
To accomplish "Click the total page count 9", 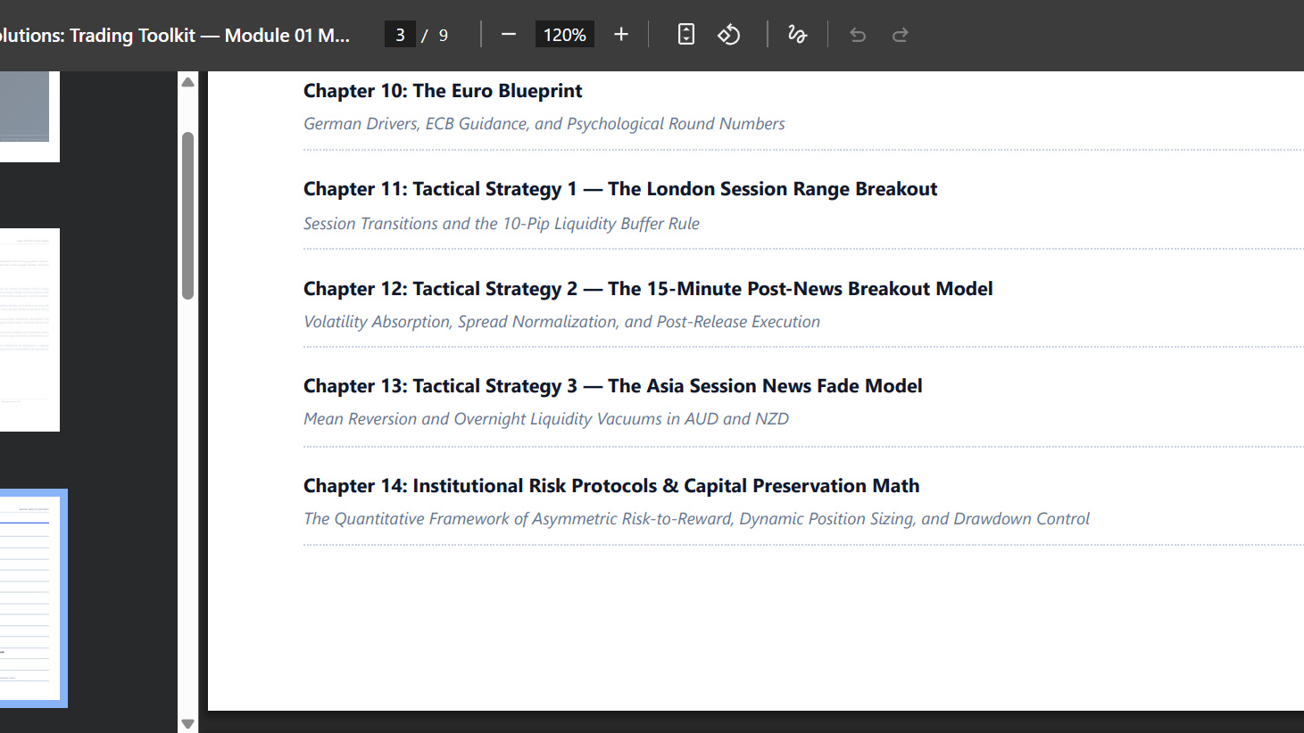I will pyautogui.click(x=444, y=36).
